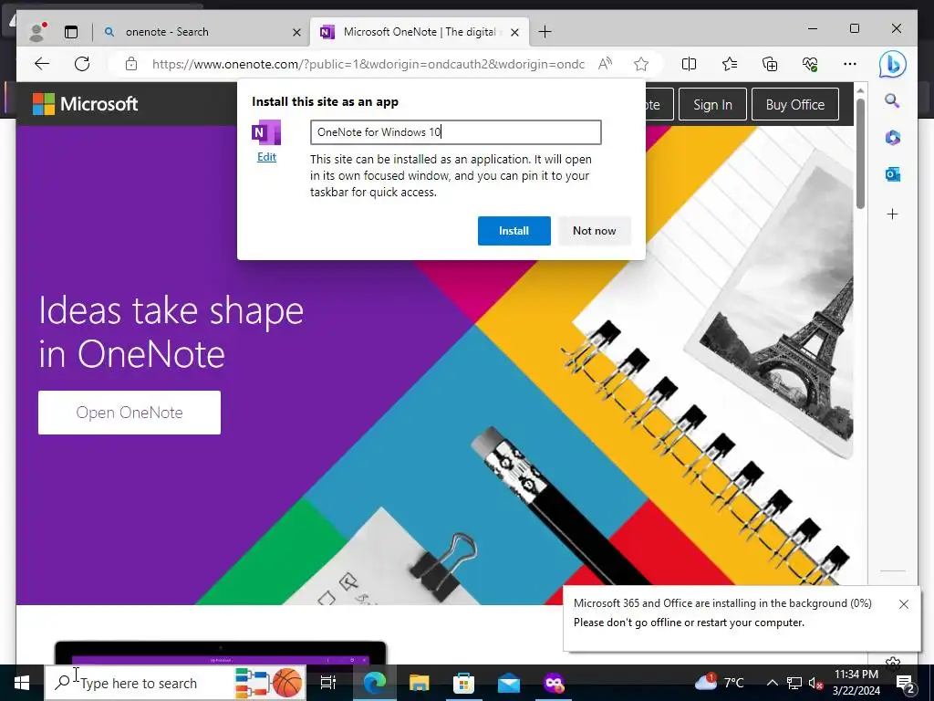Select the Microsoft OneNote tab
934x701 pixels.
coord(420,32)
